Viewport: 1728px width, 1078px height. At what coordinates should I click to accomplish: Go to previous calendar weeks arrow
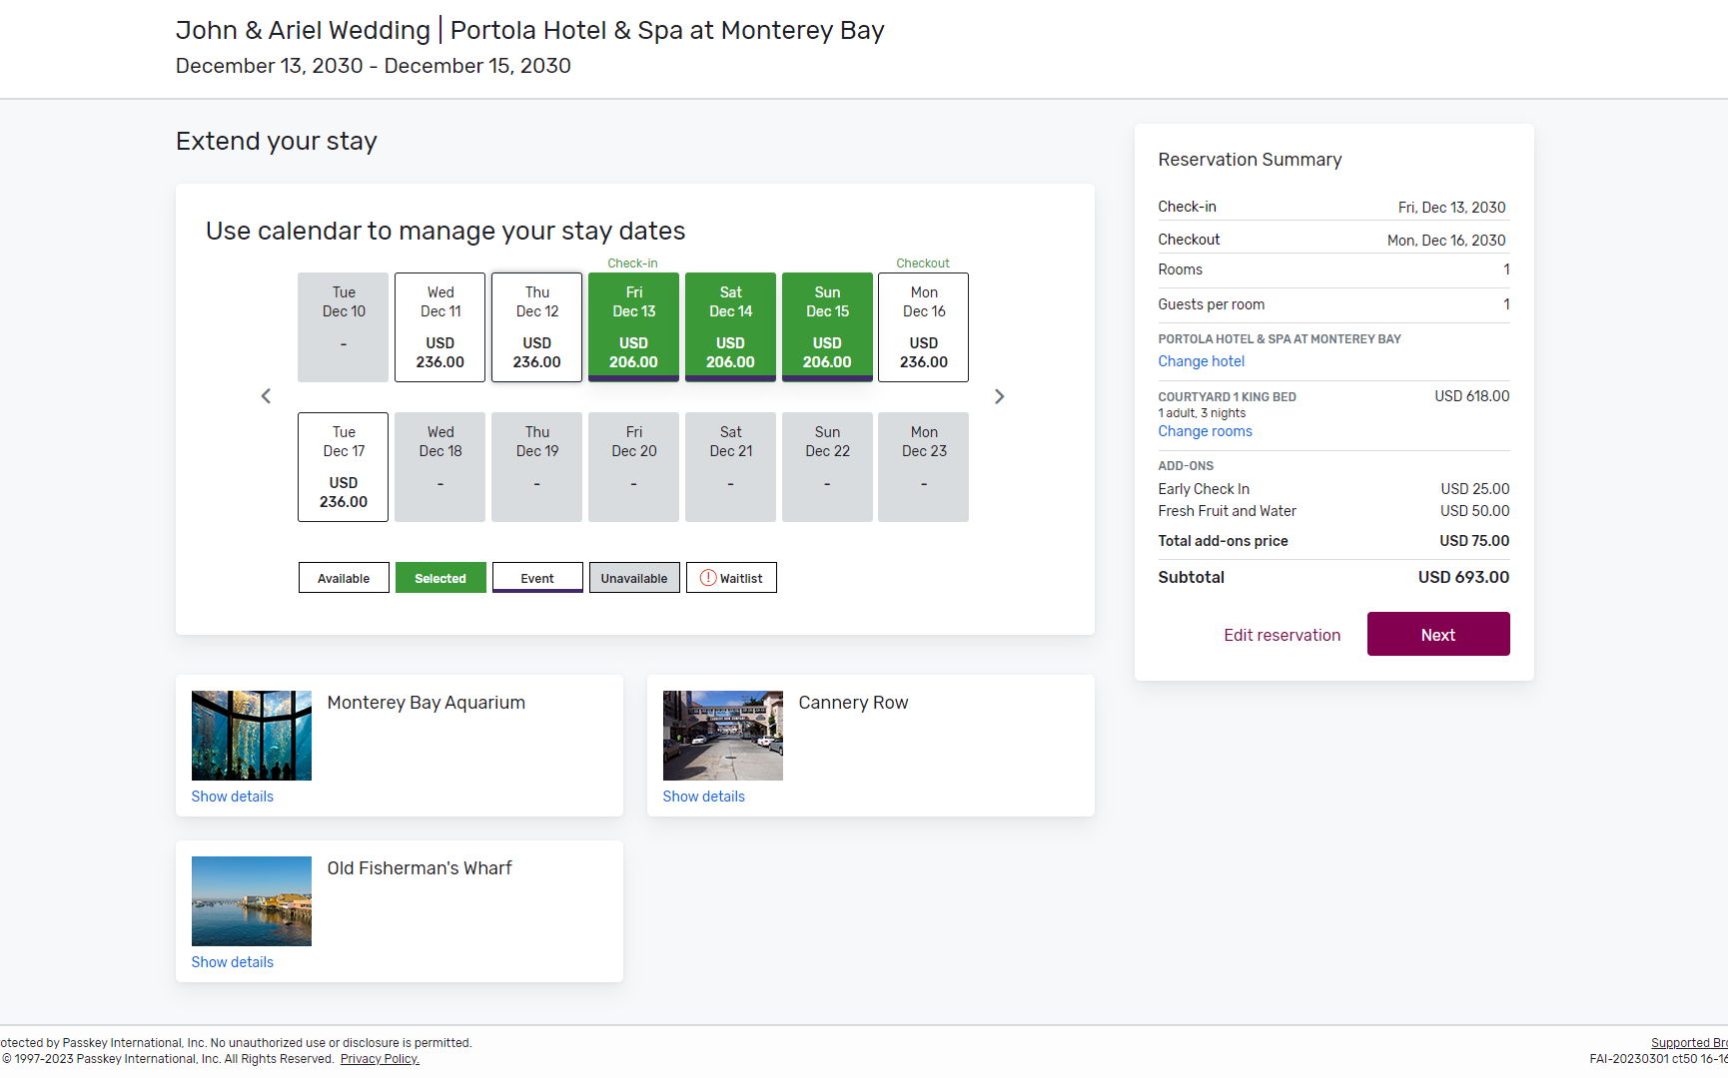coord(266,396)
